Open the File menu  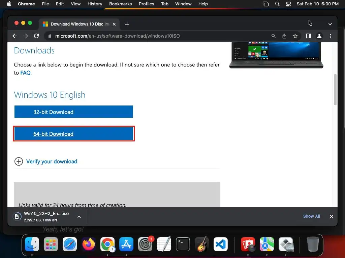point(45,4)
